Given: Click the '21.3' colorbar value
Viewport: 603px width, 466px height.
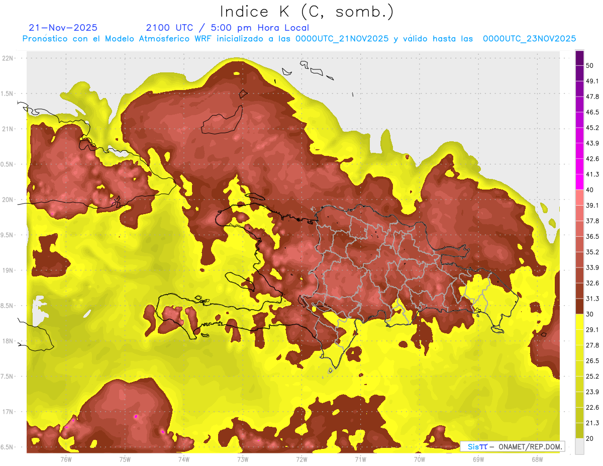Looking at the screenshot, I should pos(592,423).
